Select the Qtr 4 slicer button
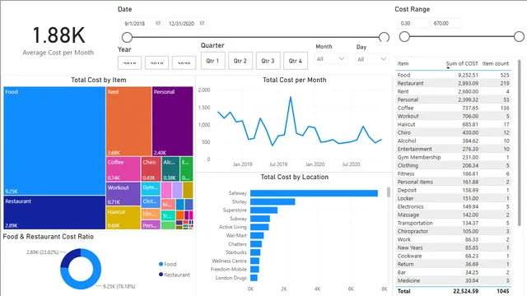This screenshot has height=296, width=527. [x=296, y=61]
